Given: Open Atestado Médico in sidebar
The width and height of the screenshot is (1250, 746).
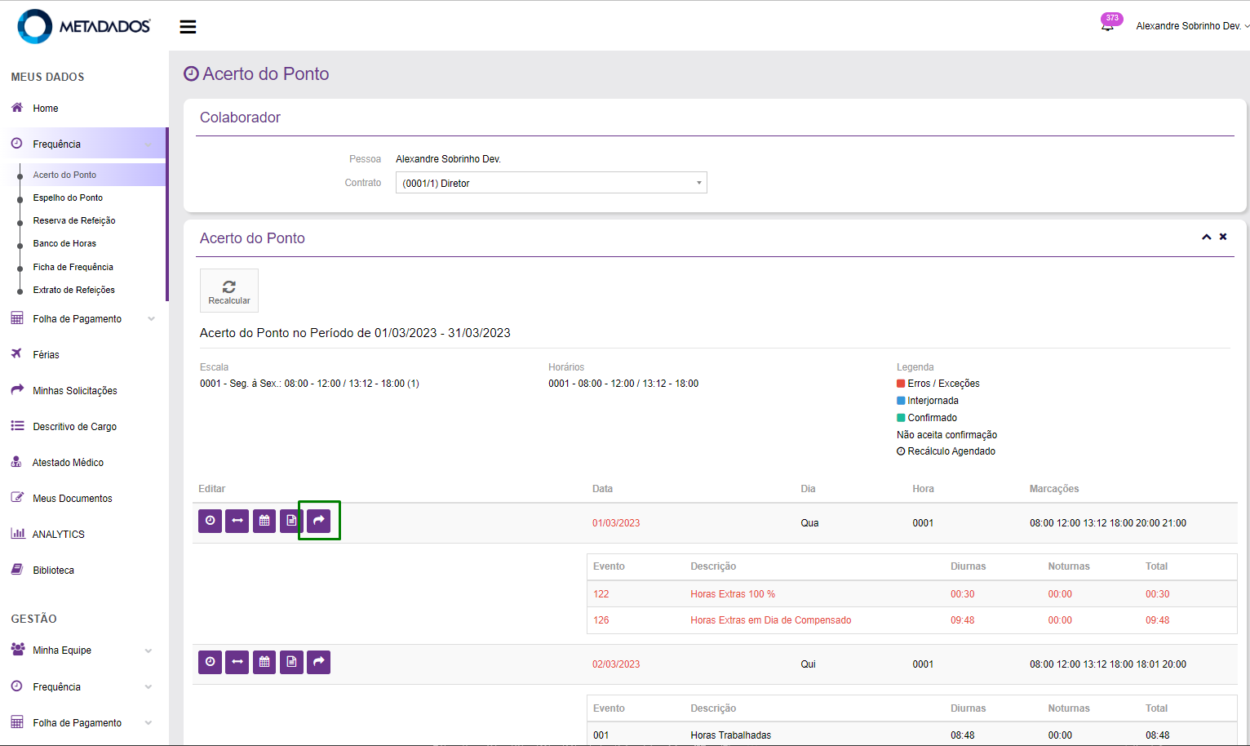Looking at the screenshot, I should tap(68, 463).
